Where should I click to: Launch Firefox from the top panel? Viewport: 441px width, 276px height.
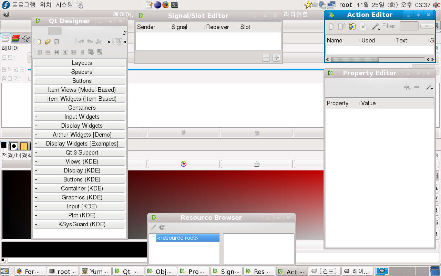(166, 4)
